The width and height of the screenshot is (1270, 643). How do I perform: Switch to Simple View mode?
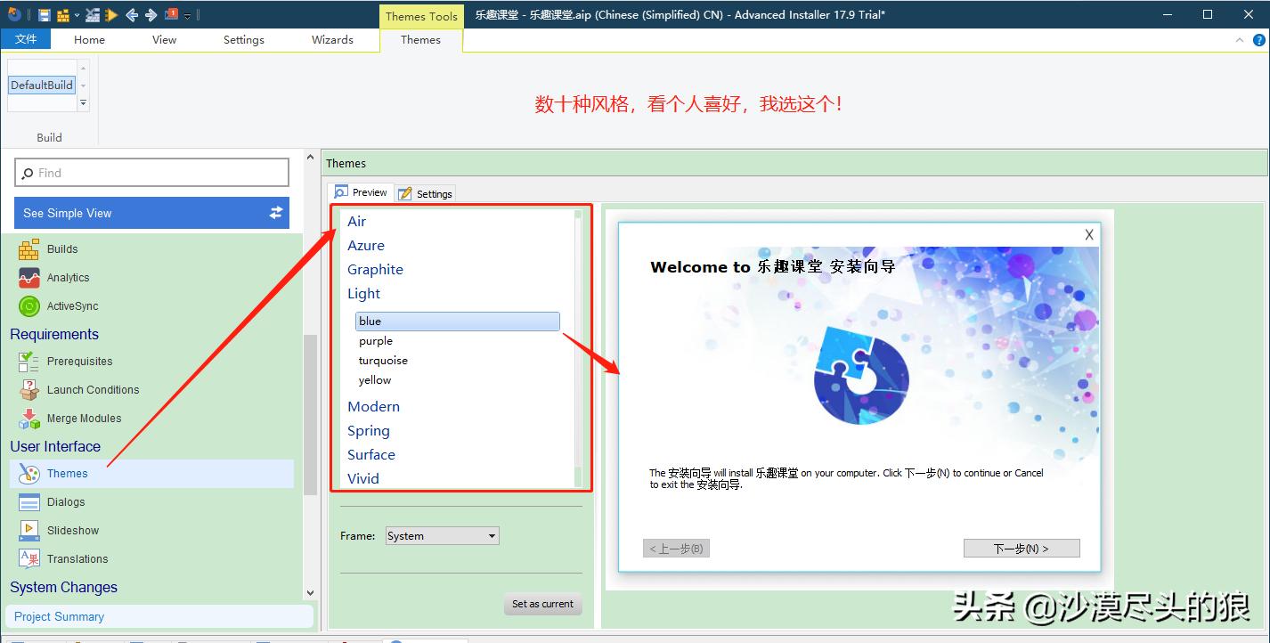click(x=151, y=213)
